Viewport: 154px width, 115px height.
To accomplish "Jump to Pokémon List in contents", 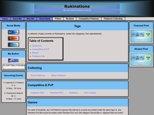I will pos(38,56).
